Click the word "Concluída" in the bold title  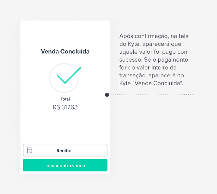[75, 51]
